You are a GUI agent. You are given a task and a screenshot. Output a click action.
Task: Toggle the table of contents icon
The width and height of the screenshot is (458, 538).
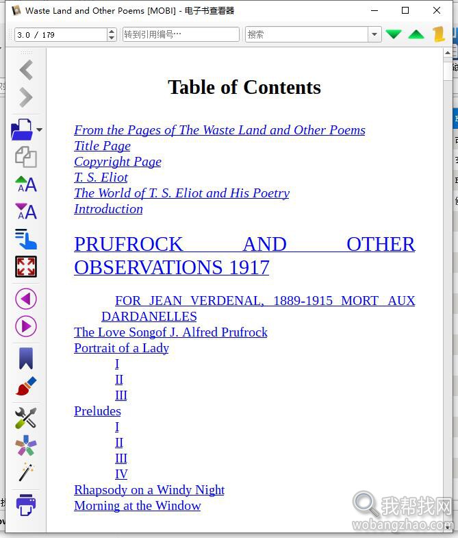pyautogui.click(x=26, y=239)
